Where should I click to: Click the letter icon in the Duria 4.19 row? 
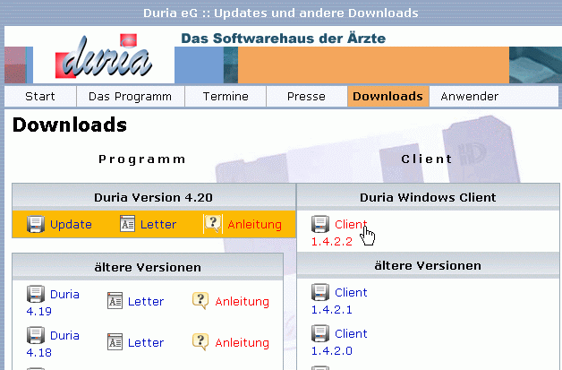[x=115, y=301]
